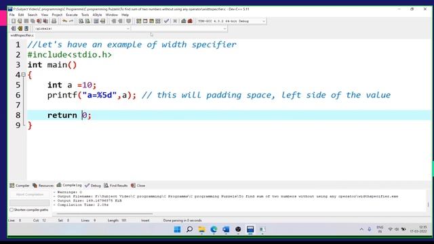Click the Rebuild All toolbar icon
The width and height of the screenshot is (434, 244).
click(x=158, y=21)
